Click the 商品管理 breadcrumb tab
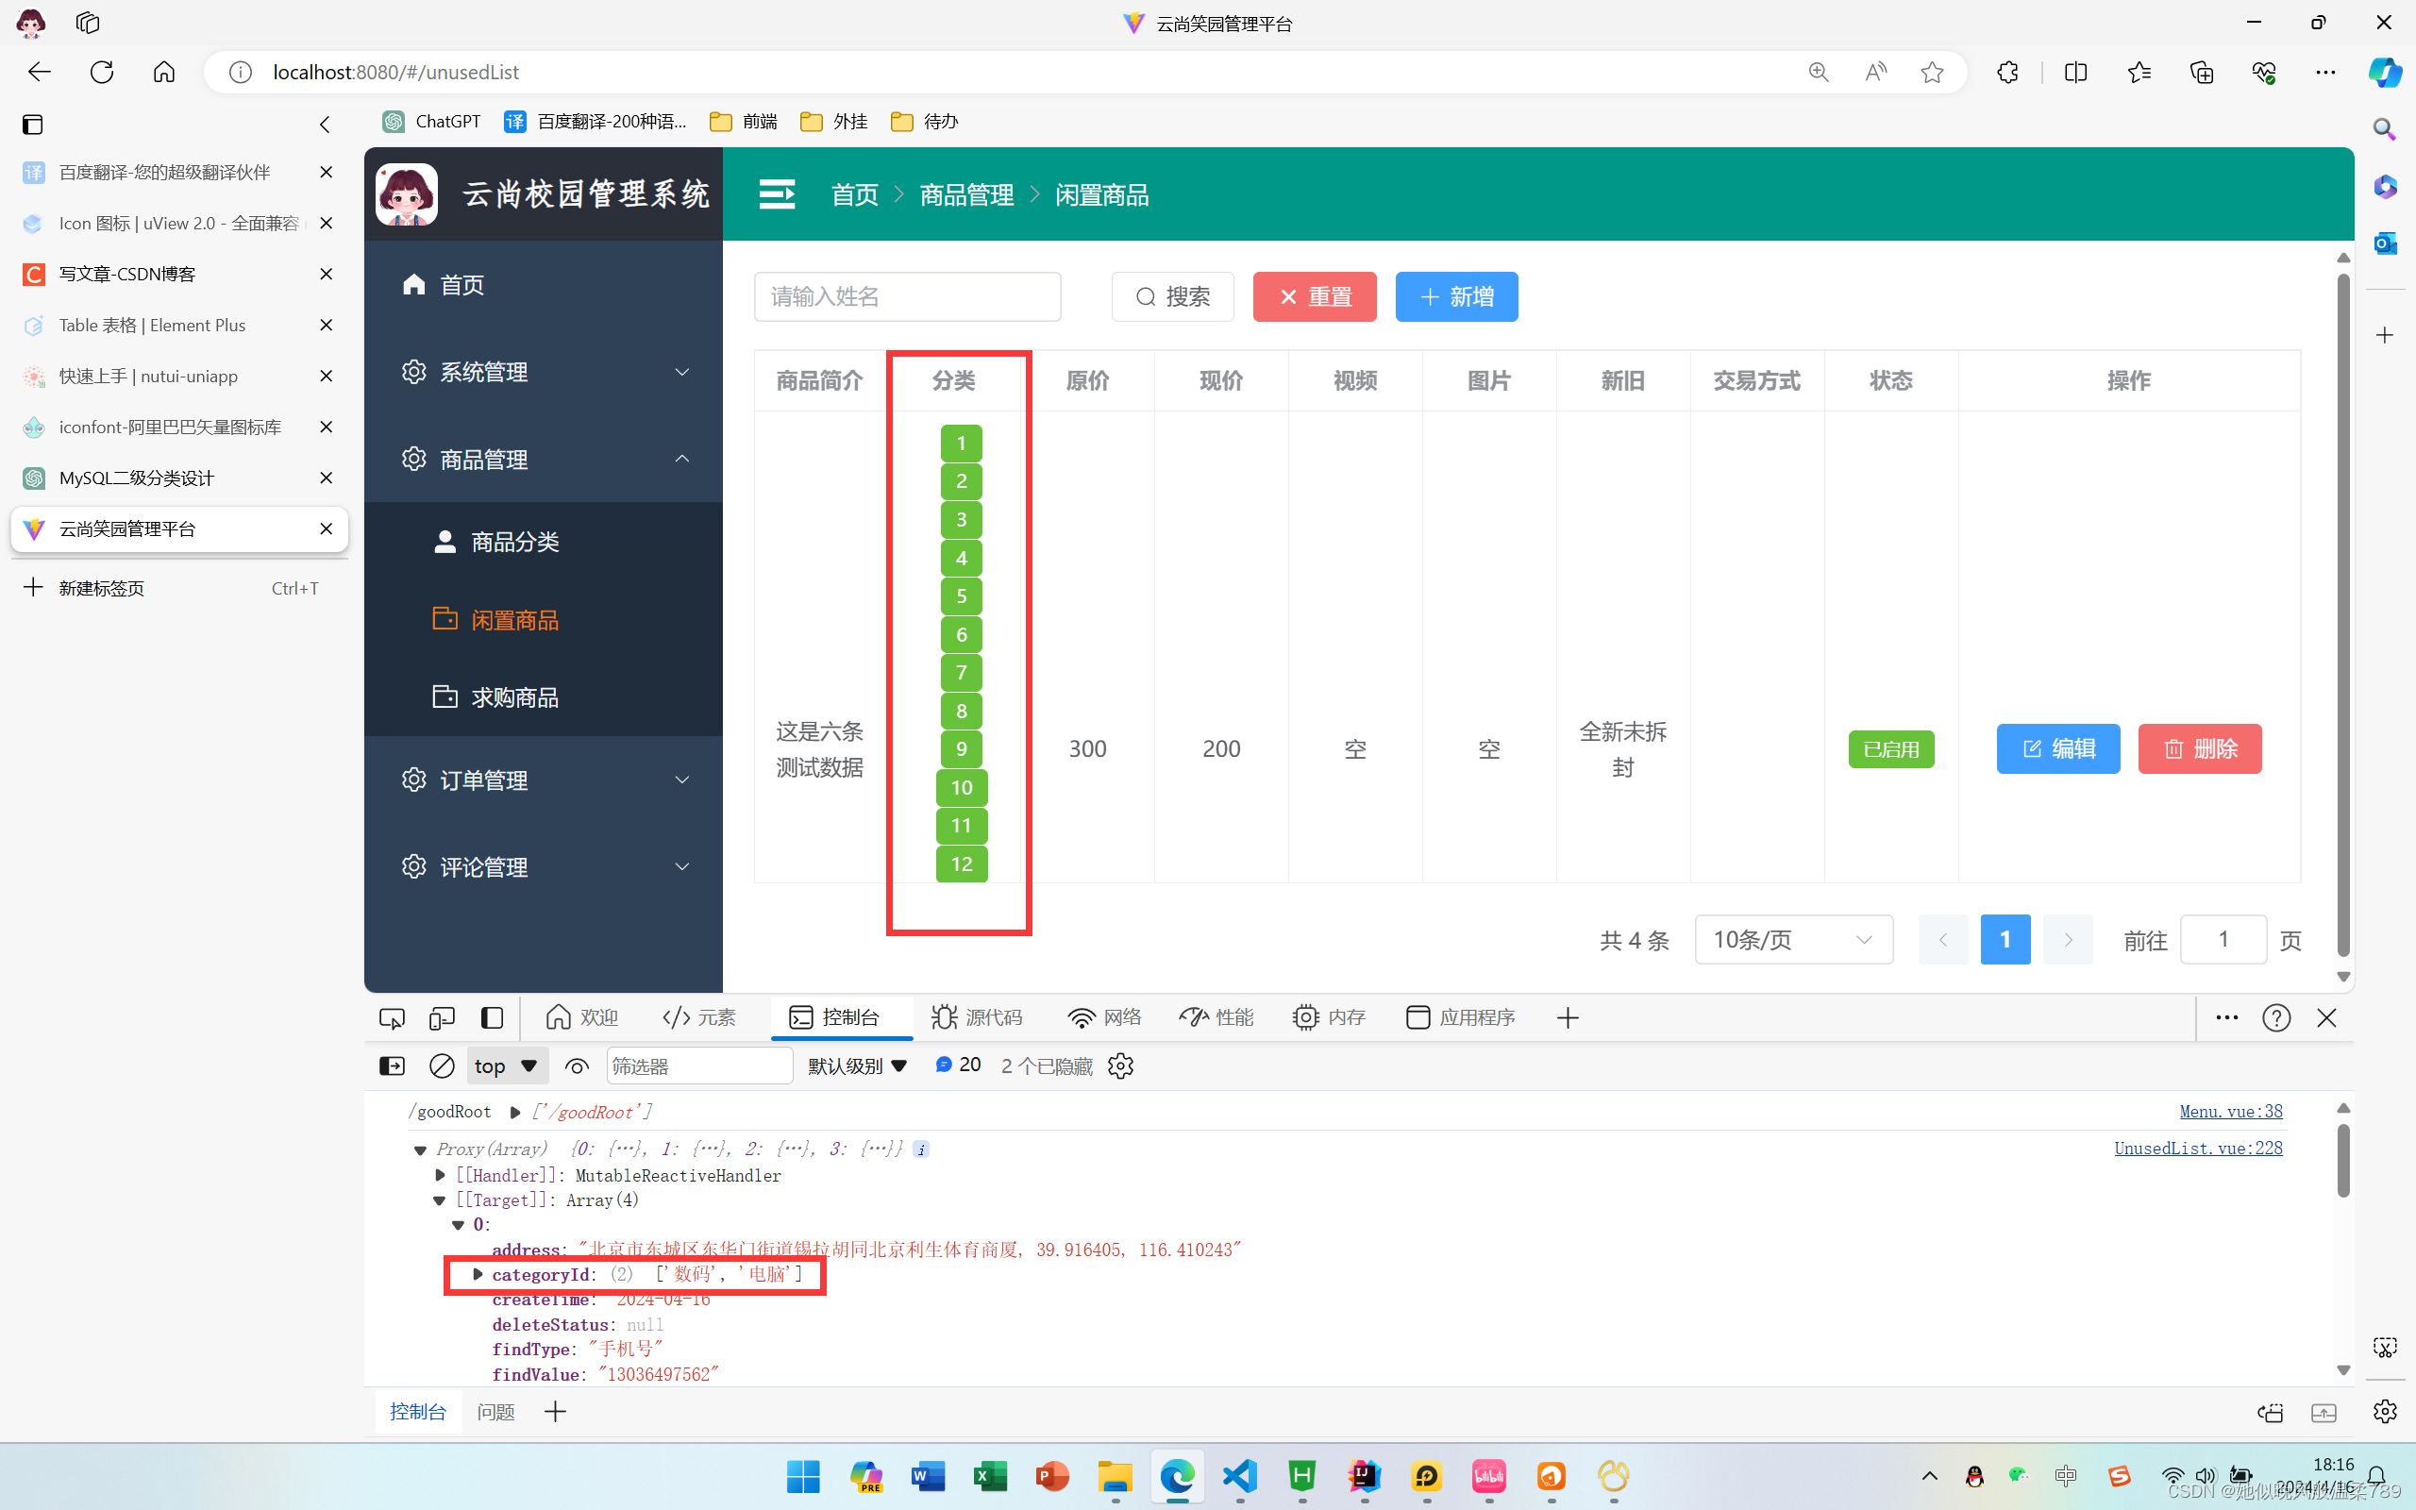This screenshot has width=2416, height=1510. coord(967,193)
